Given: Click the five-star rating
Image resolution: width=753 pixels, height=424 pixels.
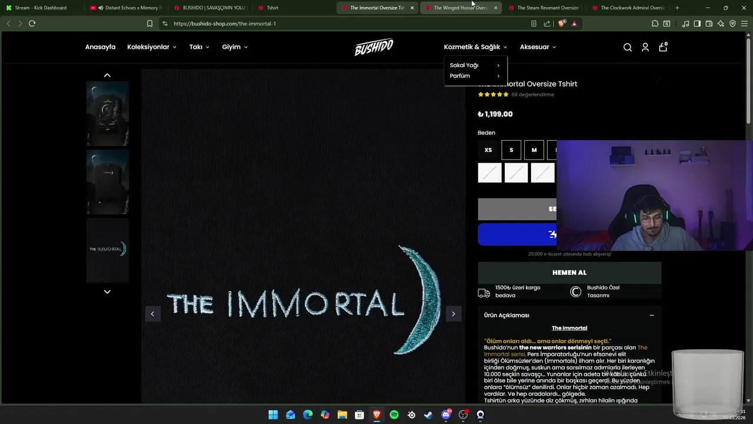Looking at the screenshot, I should click(493, 94).
